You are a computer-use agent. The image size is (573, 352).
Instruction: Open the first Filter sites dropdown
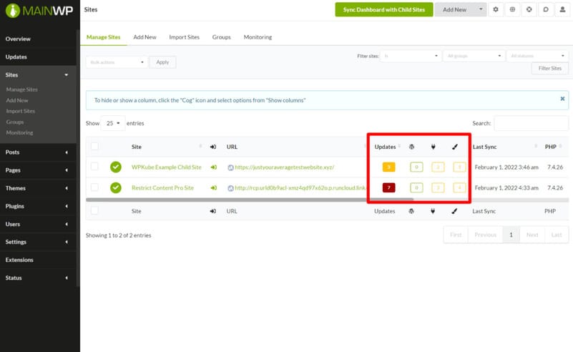(x=411, y=56)
